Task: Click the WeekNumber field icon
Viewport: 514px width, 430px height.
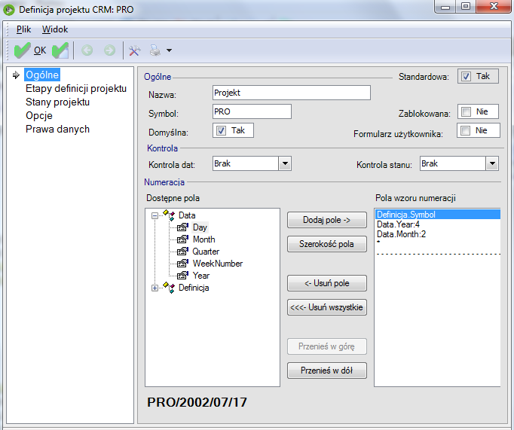Action: [182, 263]
